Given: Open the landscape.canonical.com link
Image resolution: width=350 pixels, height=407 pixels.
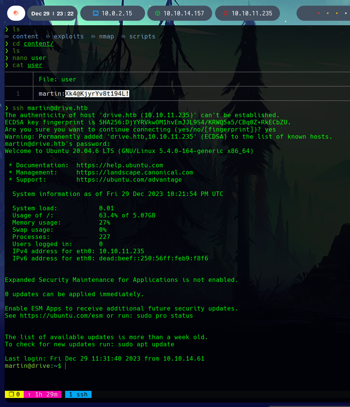Looking at the screenshot, I should coord(134,172).
